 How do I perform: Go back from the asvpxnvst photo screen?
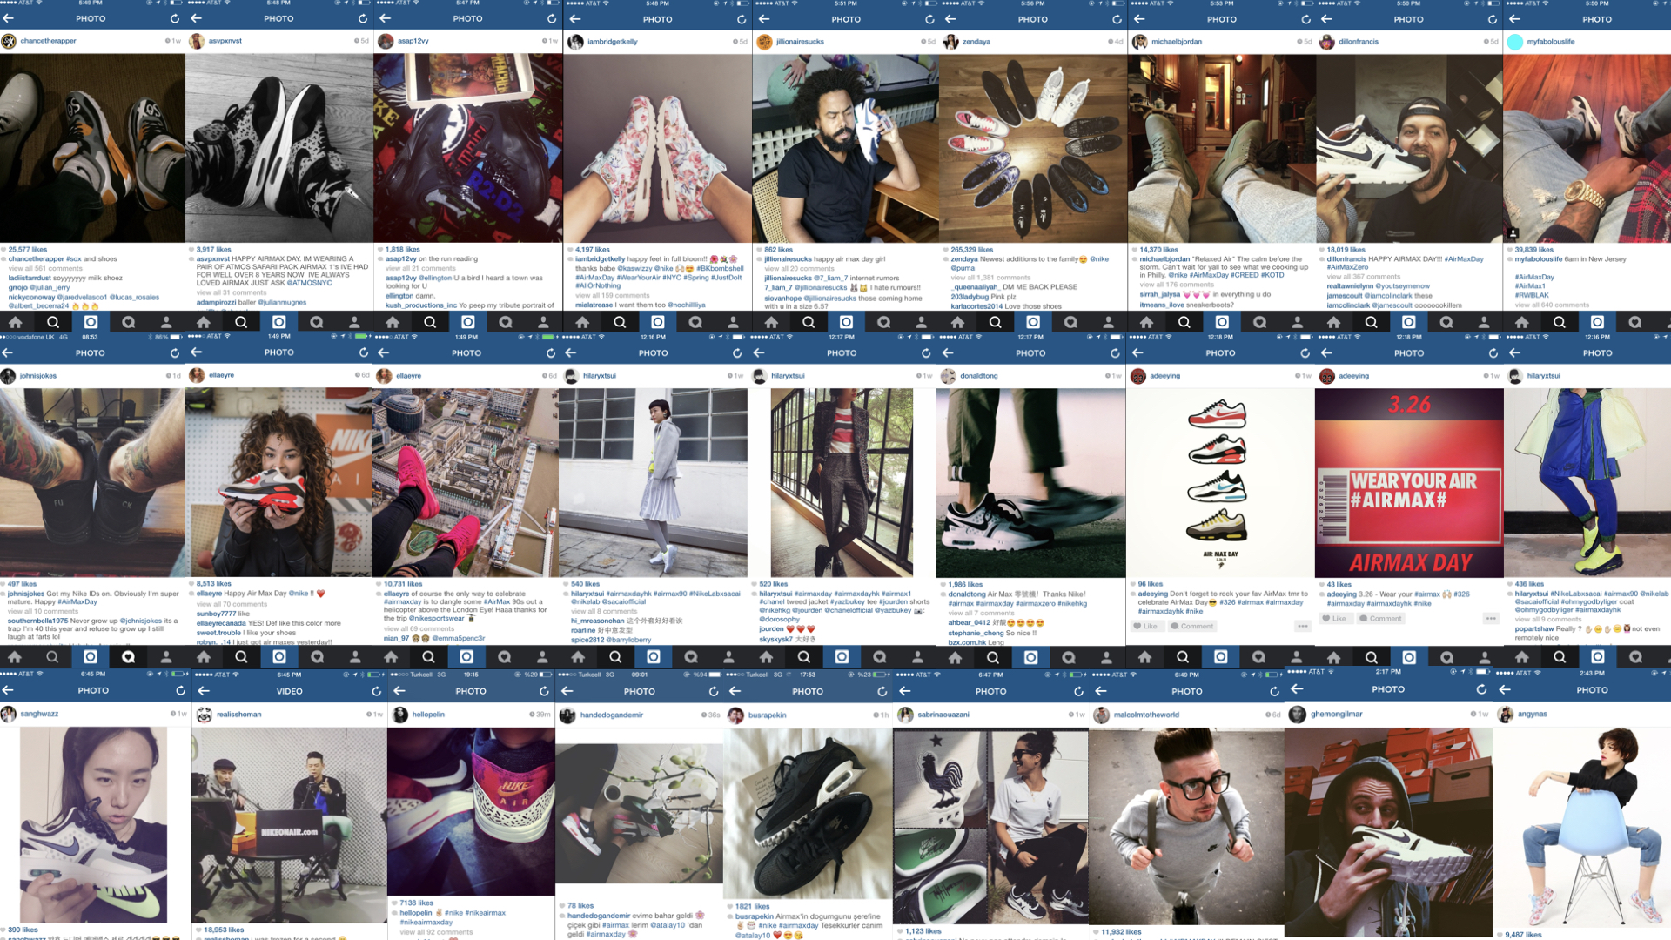click(197, 18)
